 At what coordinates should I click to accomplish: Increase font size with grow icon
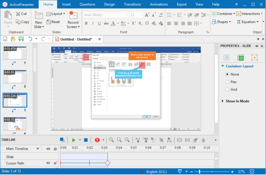pos(147,15)
